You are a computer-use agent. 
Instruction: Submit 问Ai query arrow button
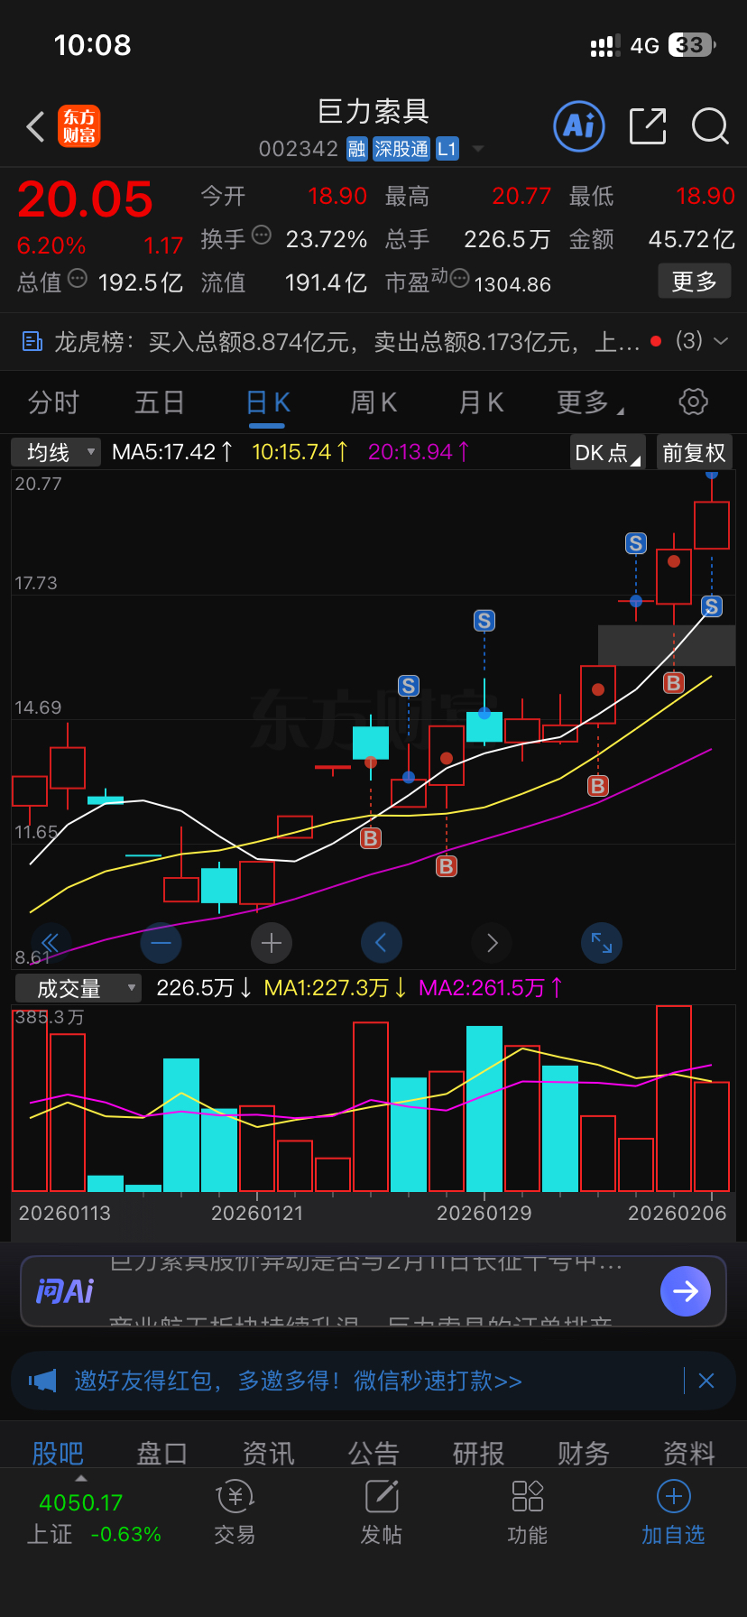point(686,1291)
